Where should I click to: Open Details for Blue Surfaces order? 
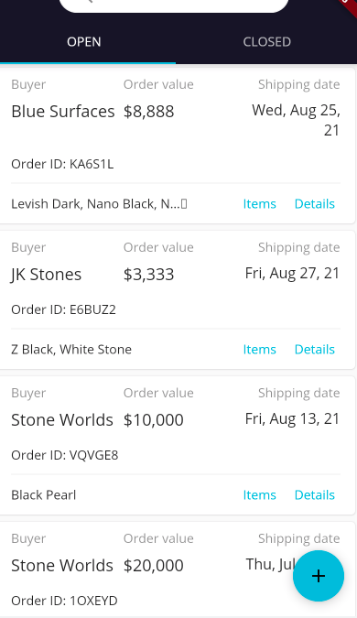tap(315, 204)
